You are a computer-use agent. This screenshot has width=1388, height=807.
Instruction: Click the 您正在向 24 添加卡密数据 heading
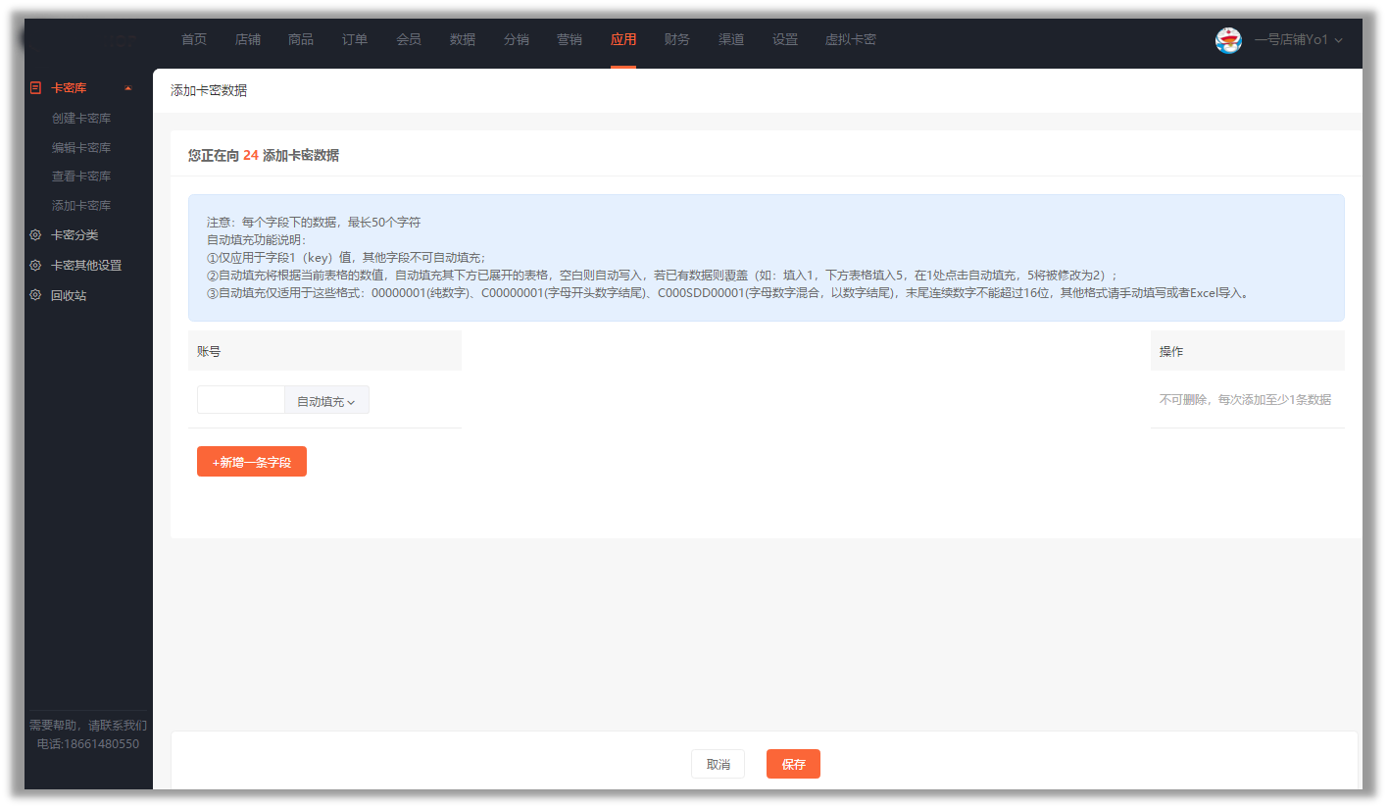(264, 156)
